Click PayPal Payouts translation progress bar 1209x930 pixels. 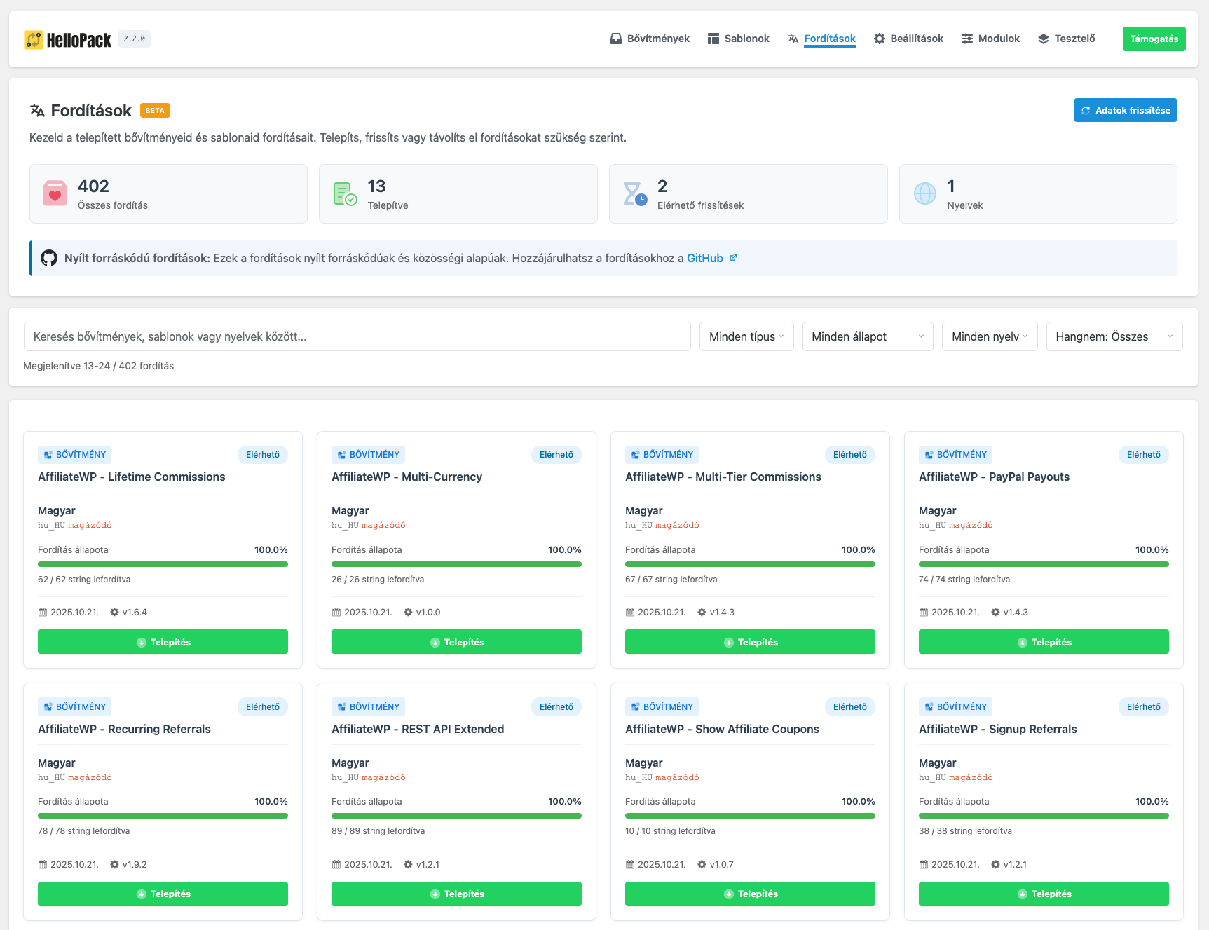pos(1044,564)
